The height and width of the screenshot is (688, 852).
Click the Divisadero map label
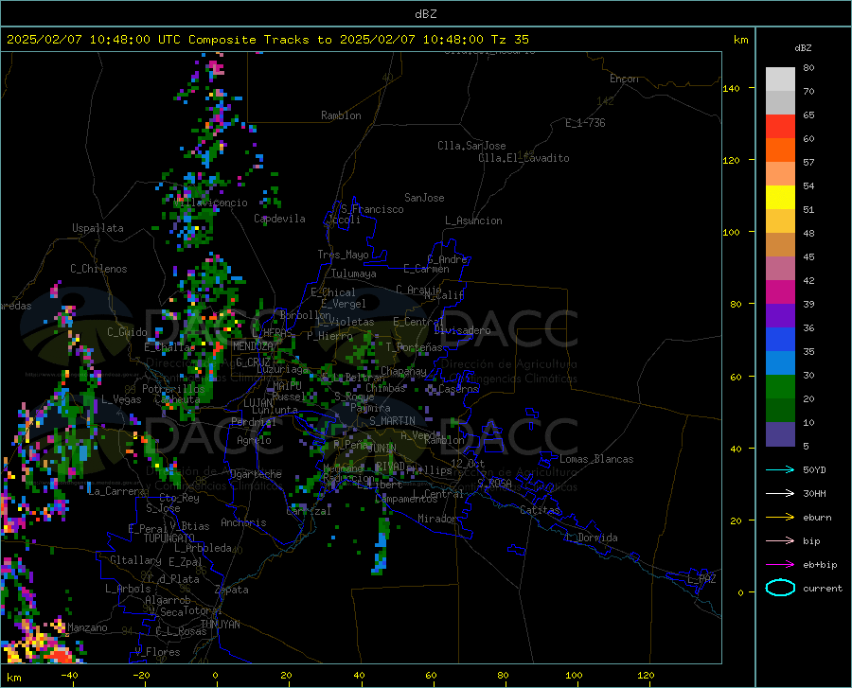[462, 330]
